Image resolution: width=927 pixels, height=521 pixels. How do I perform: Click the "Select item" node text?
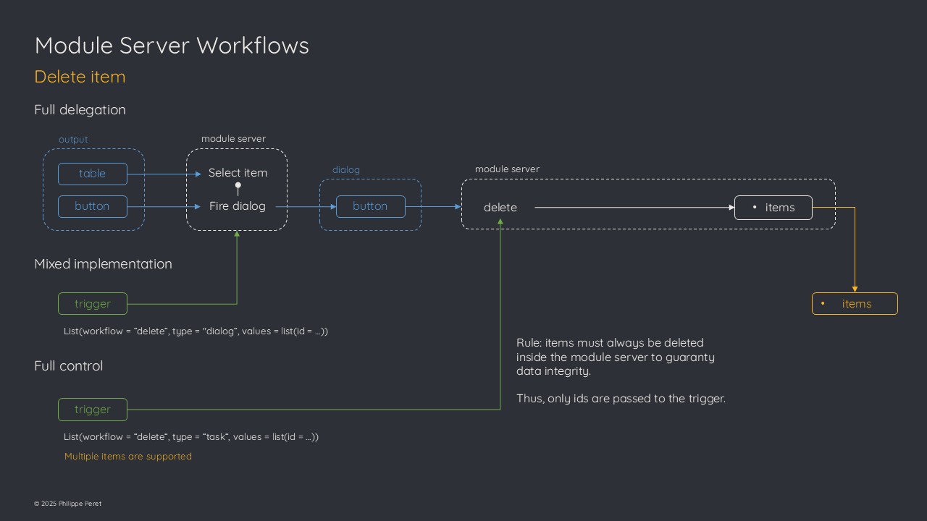click(x=238, y=173)
